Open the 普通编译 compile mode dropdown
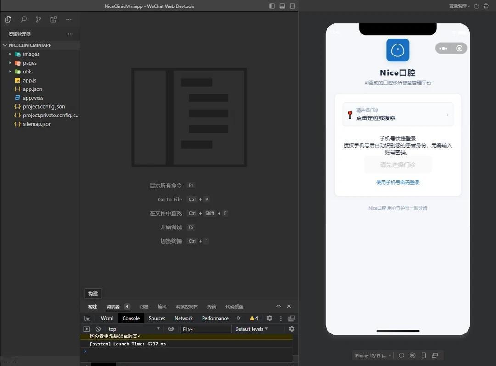 (x=459, y=6)
